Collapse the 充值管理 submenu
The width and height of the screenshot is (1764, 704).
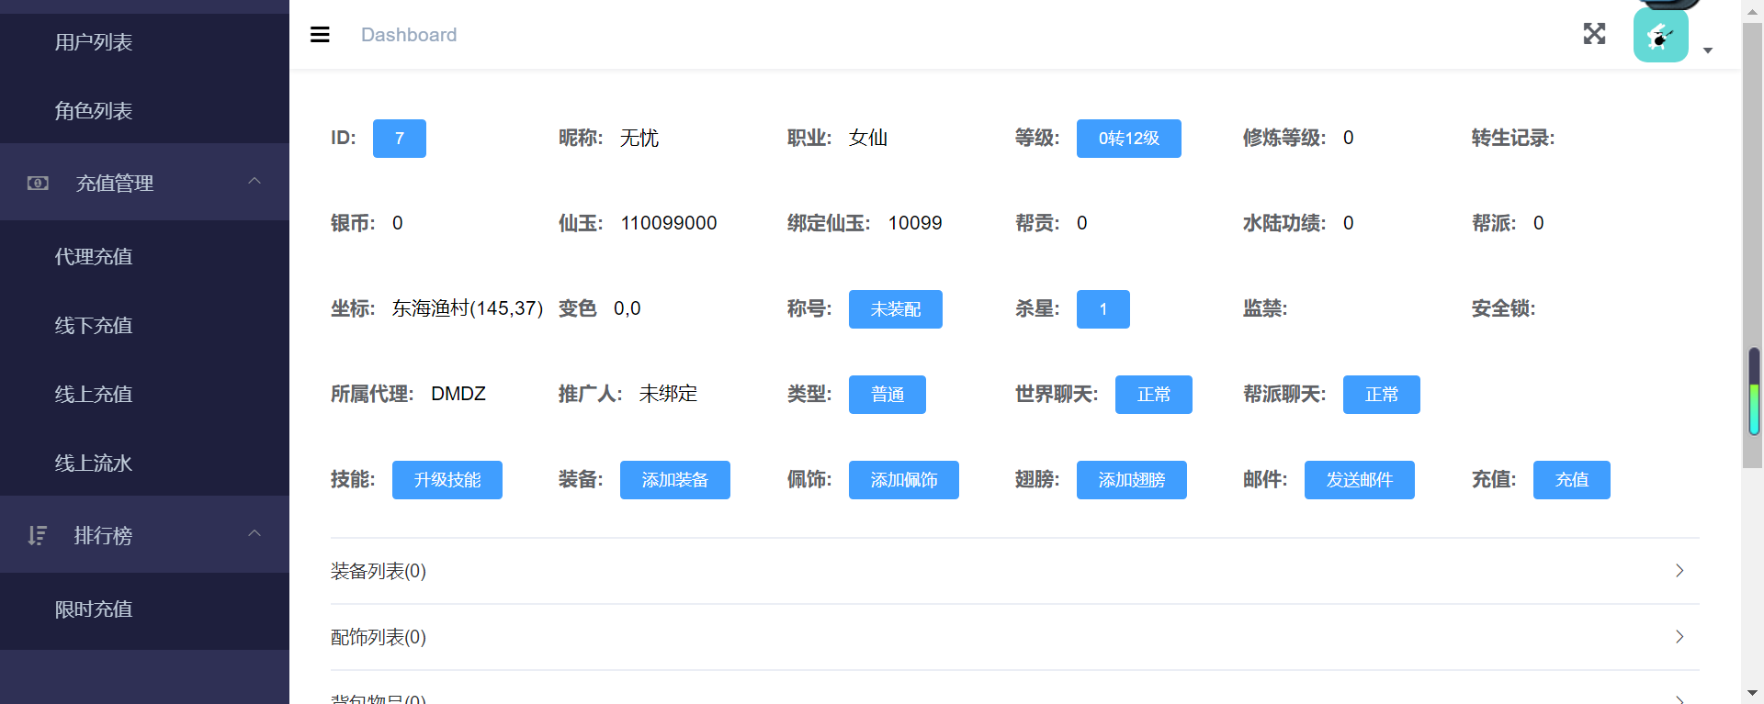coord(254,182)
